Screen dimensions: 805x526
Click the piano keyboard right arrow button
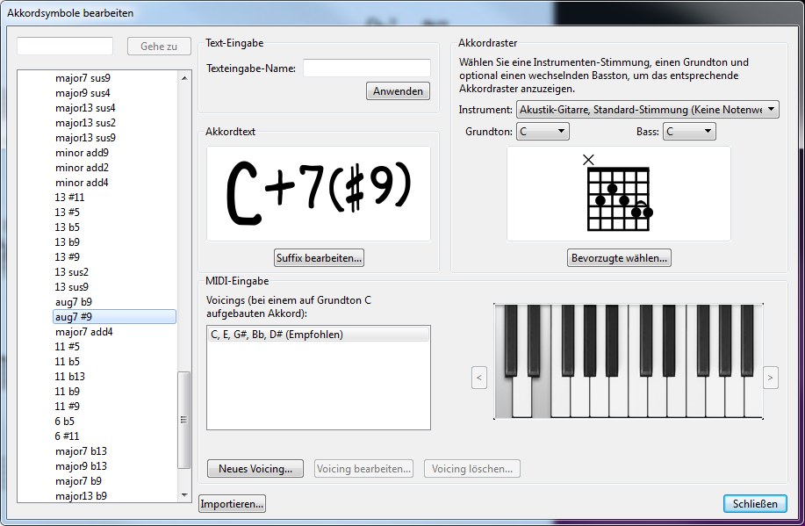(x=770, y=378)
